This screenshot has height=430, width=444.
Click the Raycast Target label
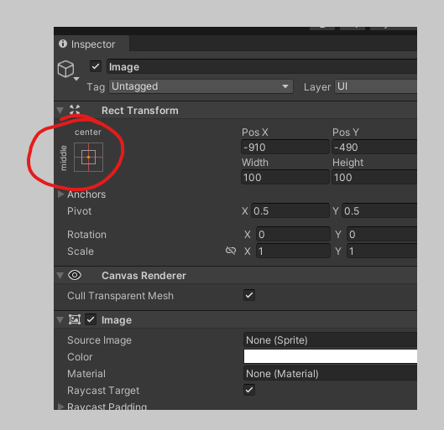(x=103, y=391)
